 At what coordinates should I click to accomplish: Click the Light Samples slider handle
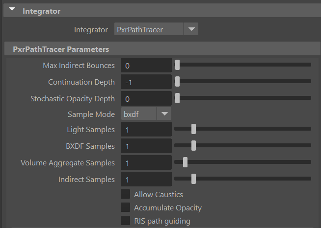(x=193, y=129)
